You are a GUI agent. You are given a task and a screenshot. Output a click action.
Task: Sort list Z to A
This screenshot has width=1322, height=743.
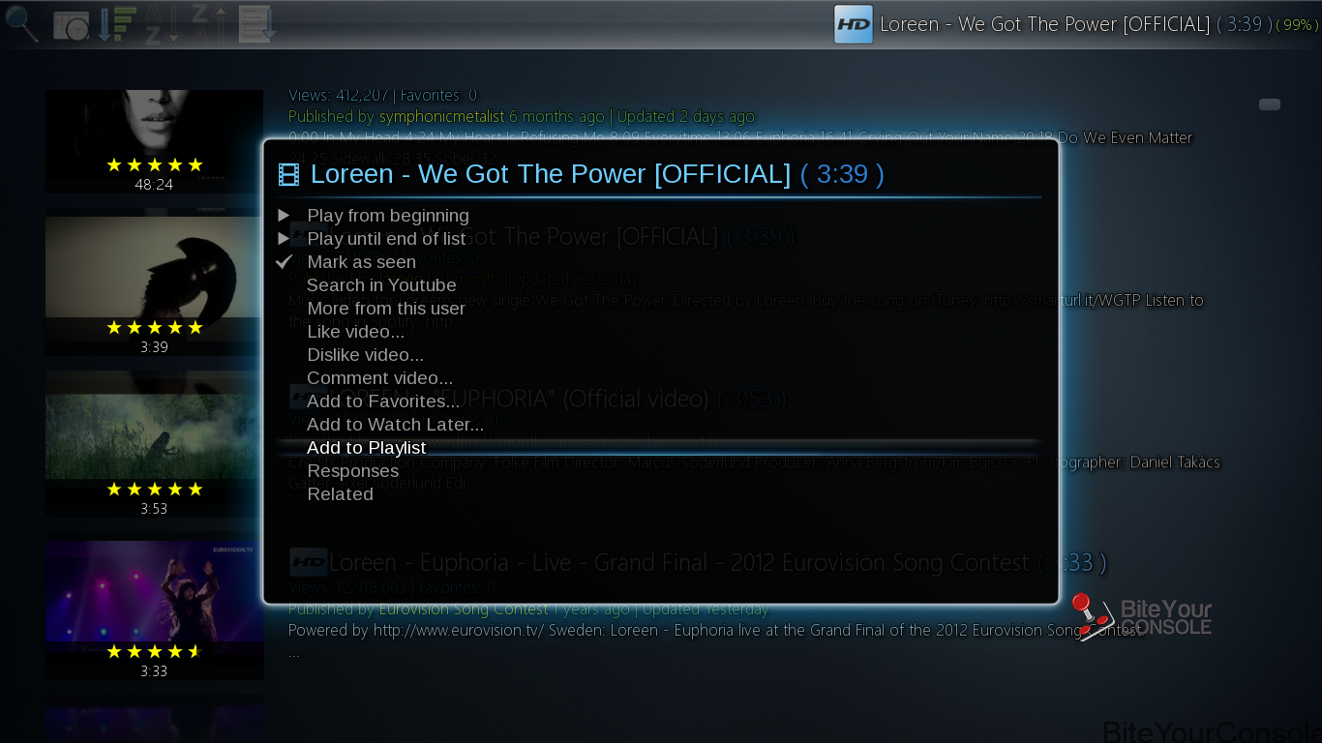(208, 23)
